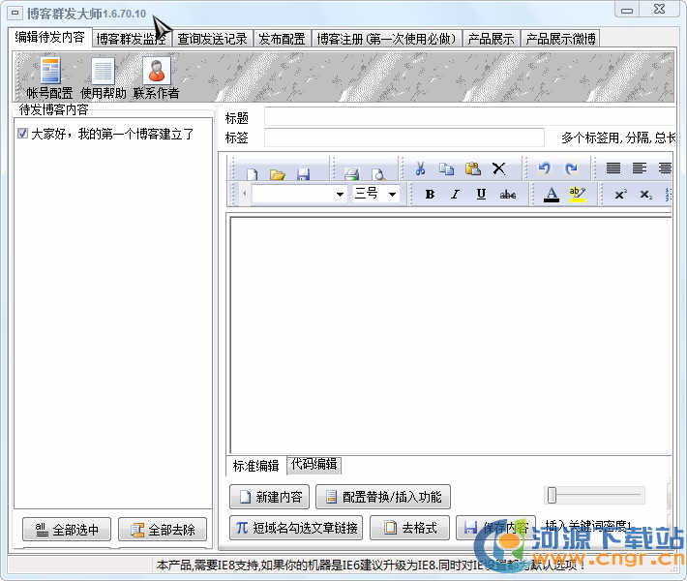Click the keyword density slider handle
This screenshot has height=581, width=687.
click(552, 495)
